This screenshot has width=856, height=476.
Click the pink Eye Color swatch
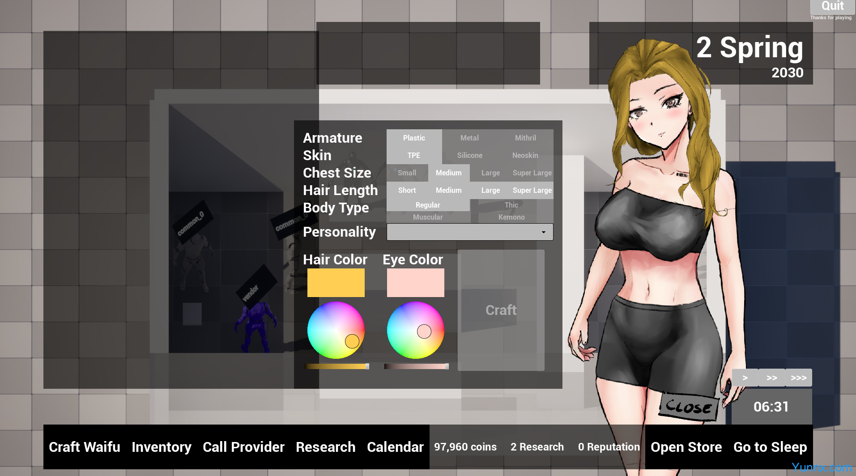pos(415,283)
